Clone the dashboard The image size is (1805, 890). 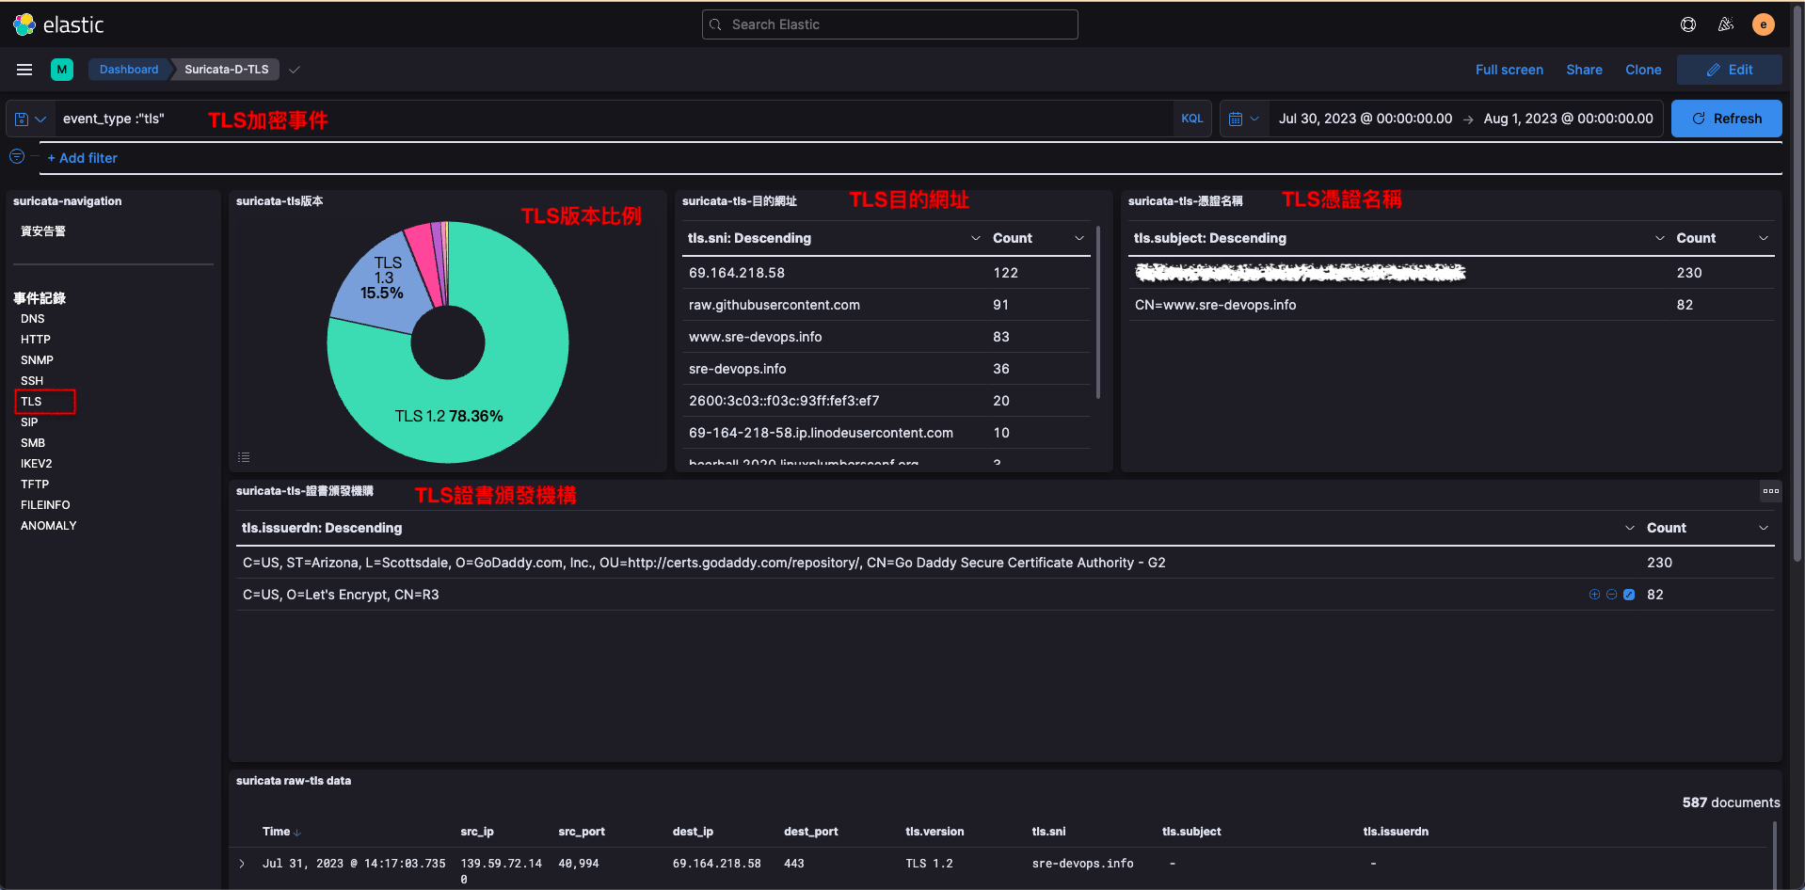pyautogui.click(x=1643, y=70)
